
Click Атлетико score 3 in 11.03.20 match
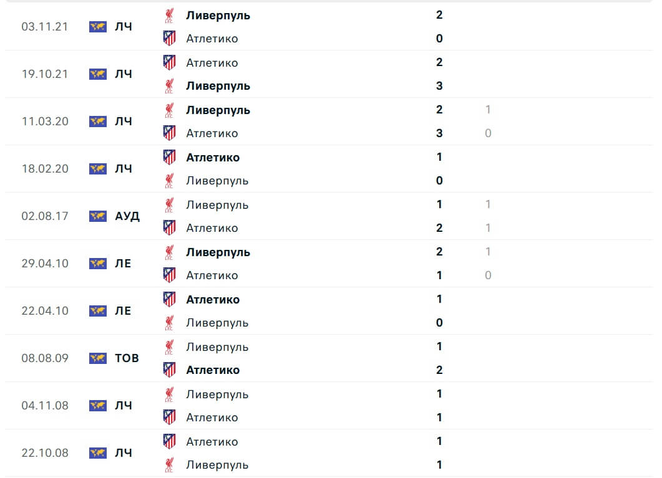click(x=439, y=133)
